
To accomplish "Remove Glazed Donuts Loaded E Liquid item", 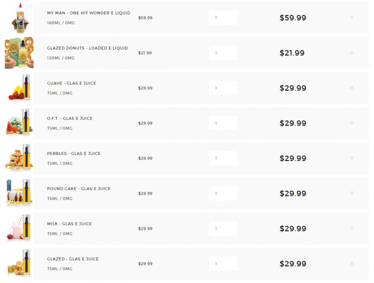I will tap(352, 53).
